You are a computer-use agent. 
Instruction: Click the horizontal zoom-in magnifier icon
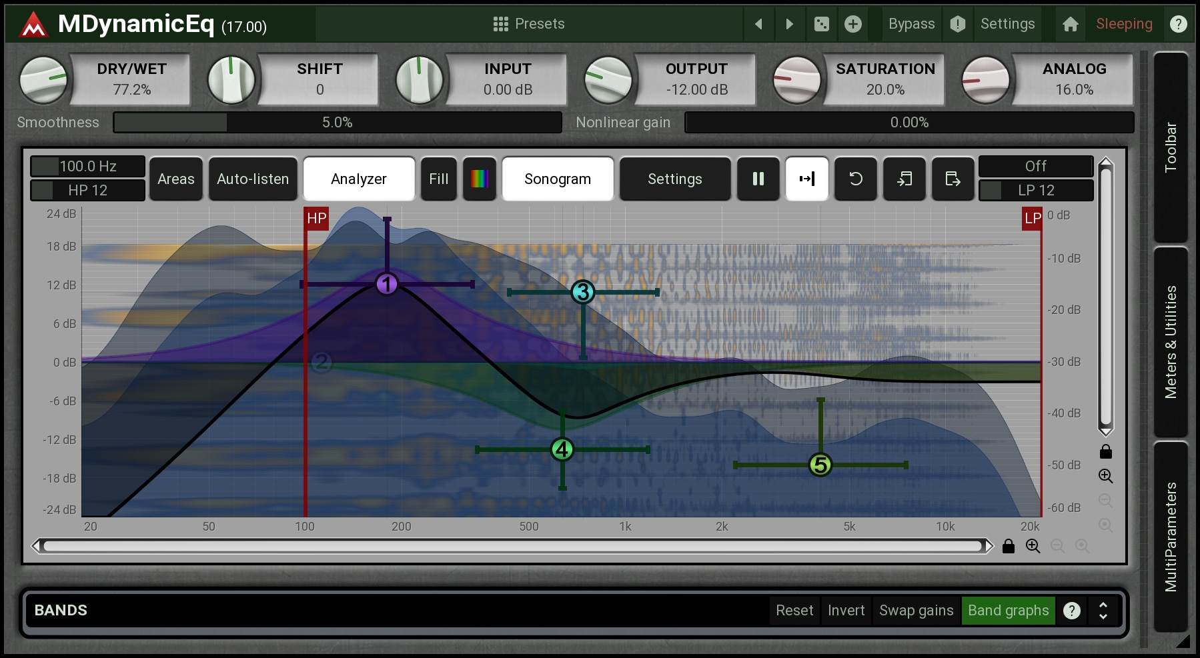tap(1033, 546)
